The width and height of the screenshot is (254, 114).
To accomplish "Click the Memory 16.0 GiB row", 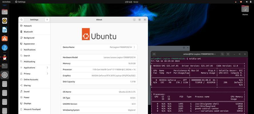I will pos(99,64).
